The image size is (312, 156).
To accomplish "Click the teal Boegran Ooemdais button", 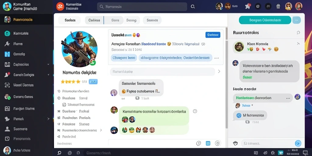I will 265,20.
